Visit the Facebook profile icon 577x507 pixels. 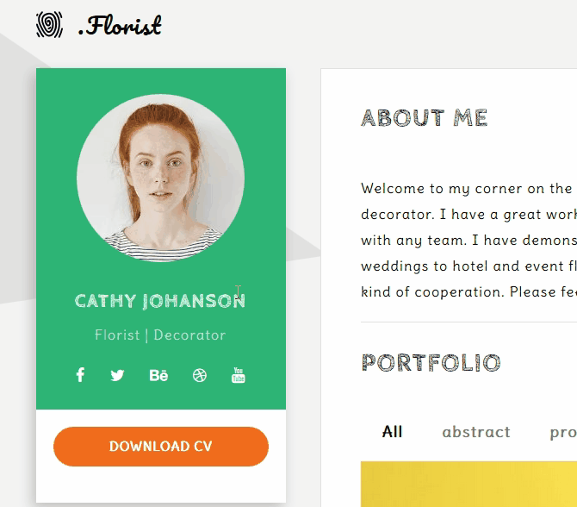[80, 375]
